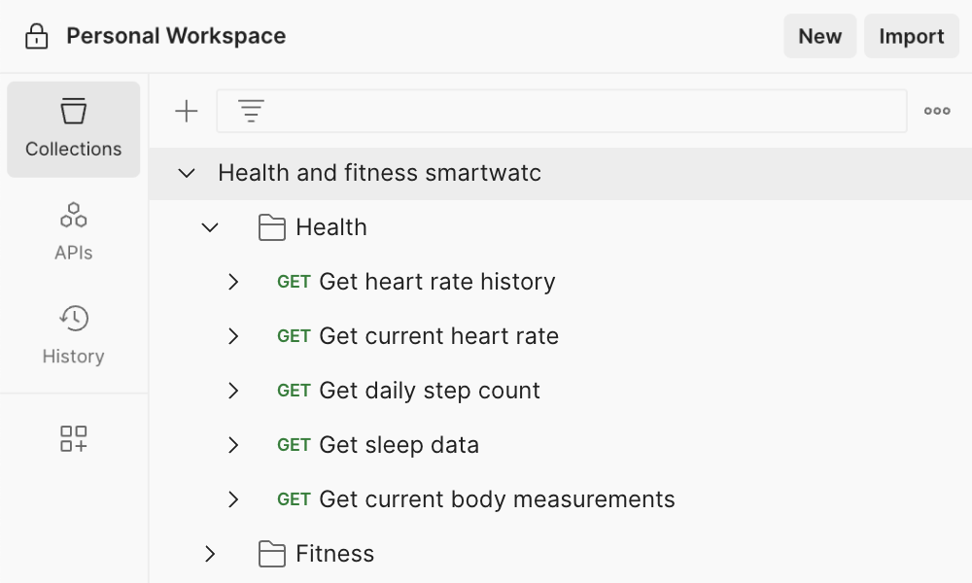Click the filter icon in search bar

252,112
